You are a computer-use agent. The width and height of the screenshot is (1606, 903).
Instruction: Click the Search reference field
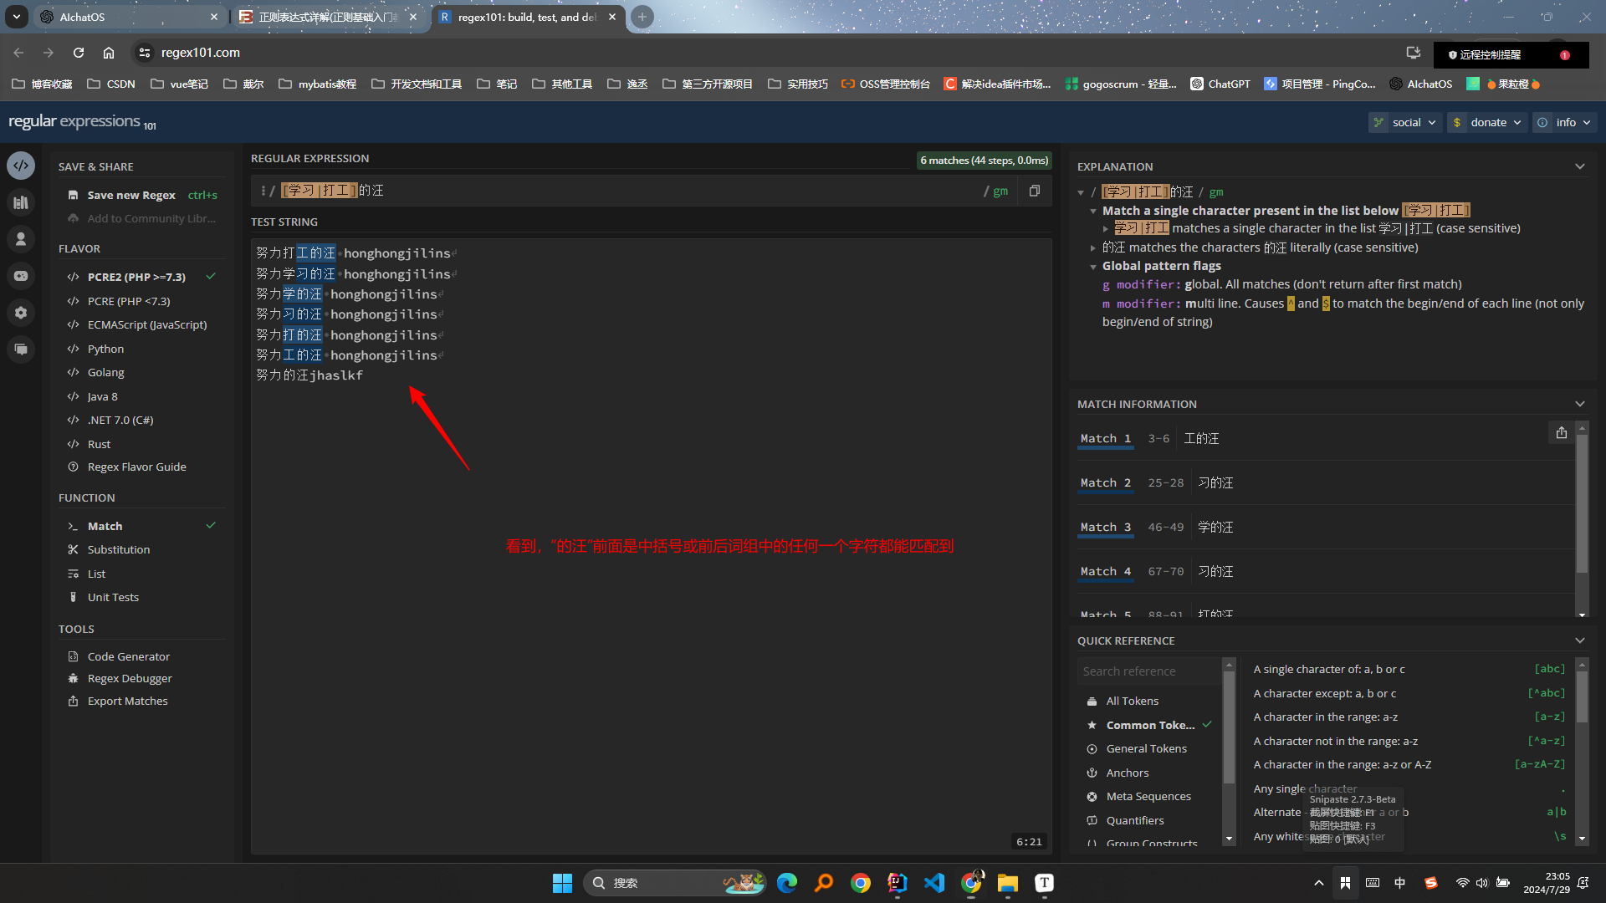pos(1148,671)
